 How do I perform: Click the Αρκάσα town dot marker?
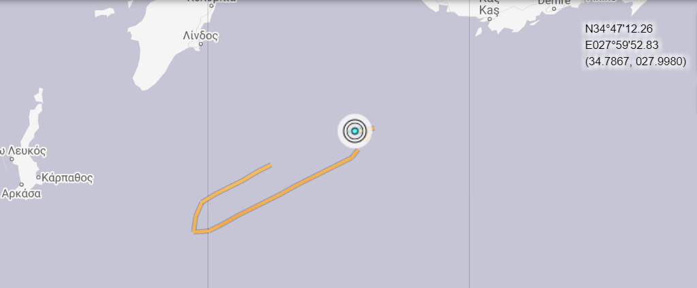pos(21,185)
